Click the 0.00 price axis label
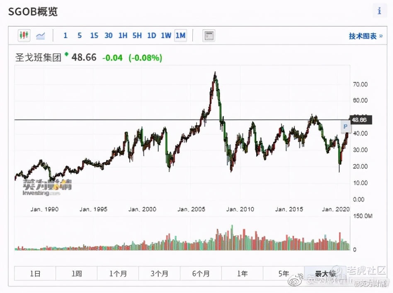The height and width of the screenshot is (293, 393). pyautogui.click(x=359, y=199)
